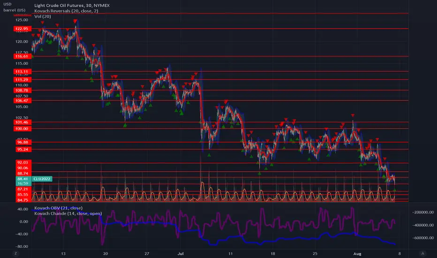Select the 85.55 red price level label
437x258 pixels.
coord(23,195)
